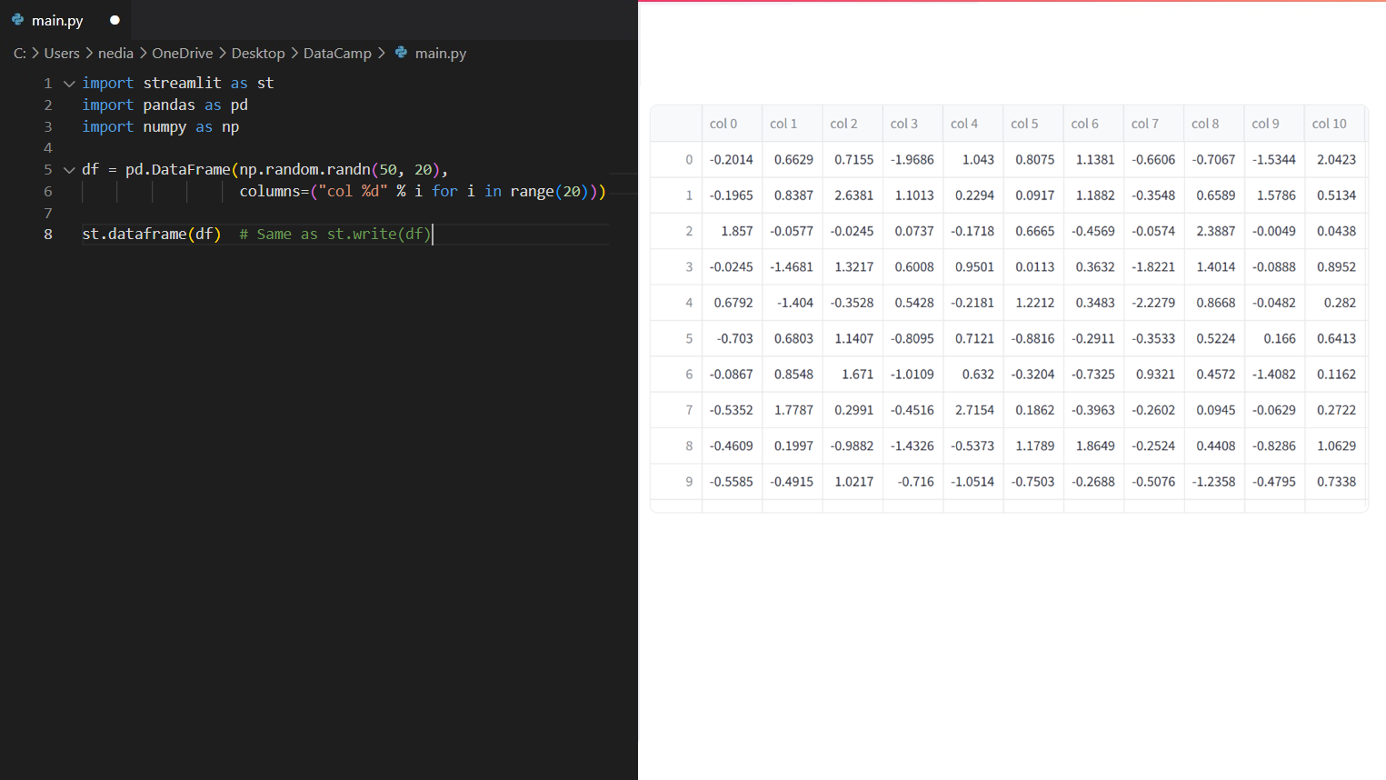Click the empty line 7 in editor

[273, 214]
